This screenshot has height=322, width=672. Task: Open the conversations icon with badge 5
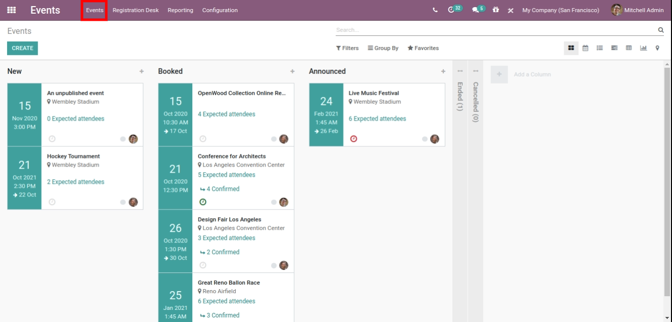pos(475,10)
